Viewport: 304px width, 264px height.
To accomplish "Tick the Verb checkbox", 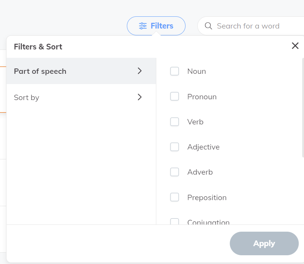I will tap(174, 122).
